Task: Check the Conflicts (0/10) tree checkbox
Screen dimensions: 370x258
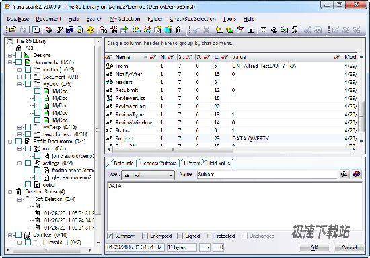Action: [18, 235]
